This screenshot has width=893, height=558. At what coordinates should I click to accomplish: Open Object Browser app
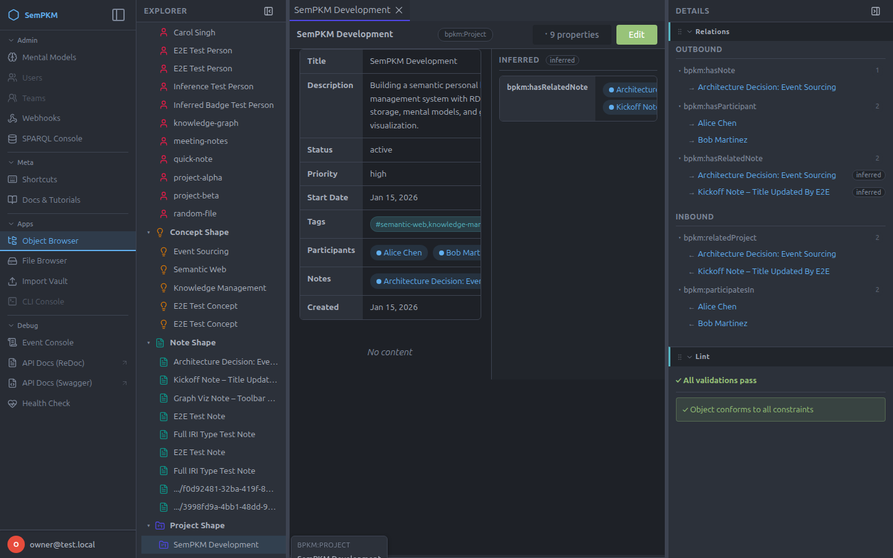pos(68,241)
